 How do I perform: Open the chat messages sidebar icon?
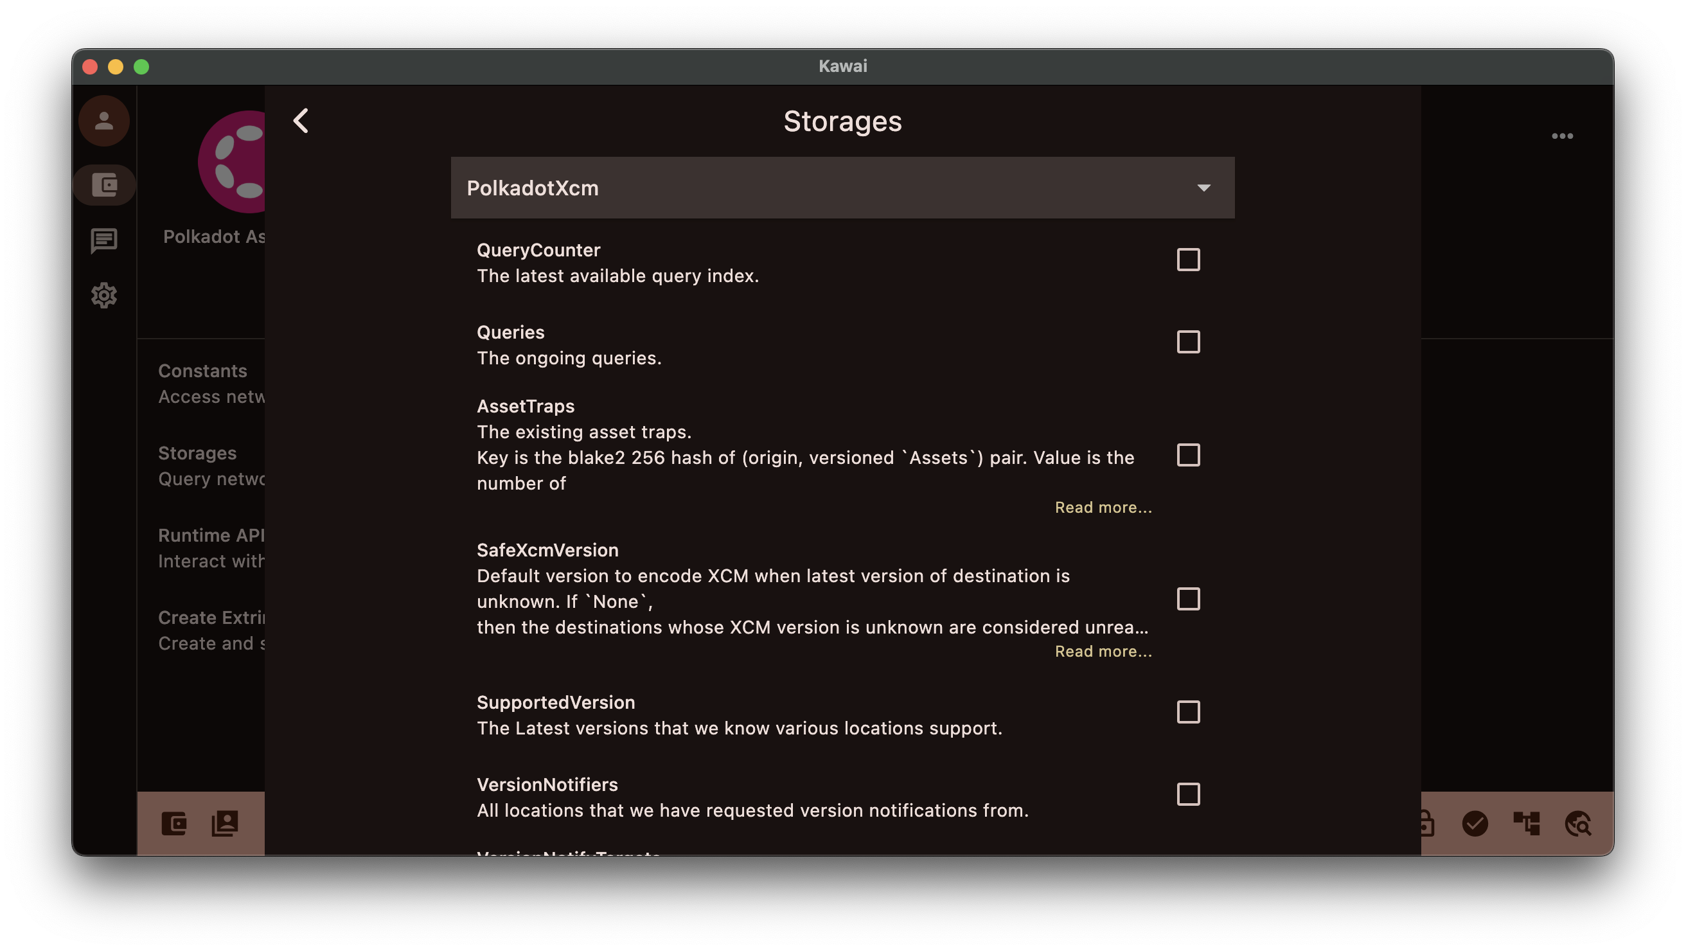click(104, 240)
